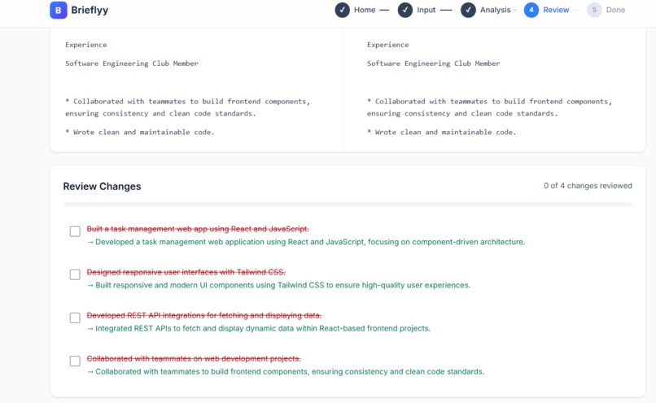Click left panel 'Software Engineering Club Member'
This screenshot has height=403, width=656.
click(x=131, y=64)
